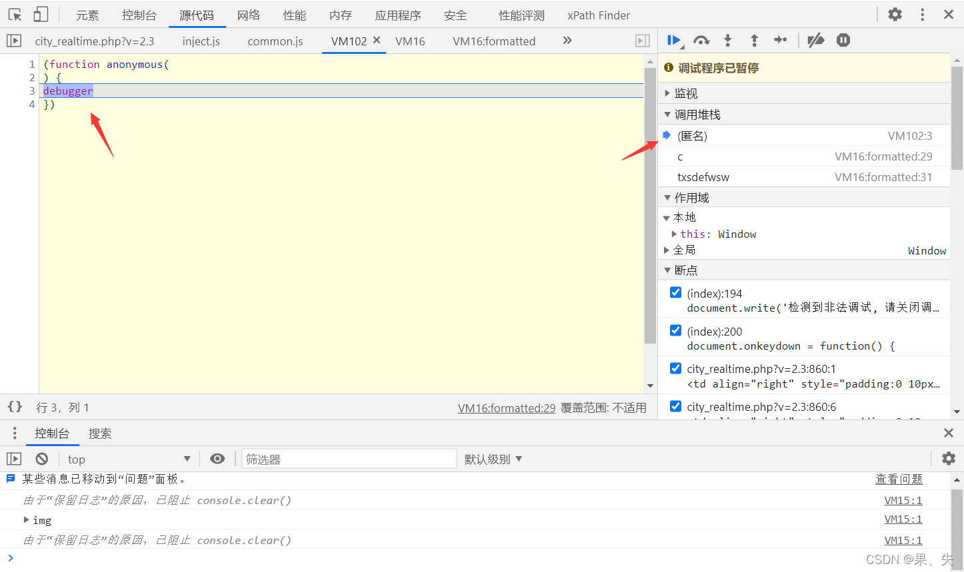Clear the console output

point(42,459)
